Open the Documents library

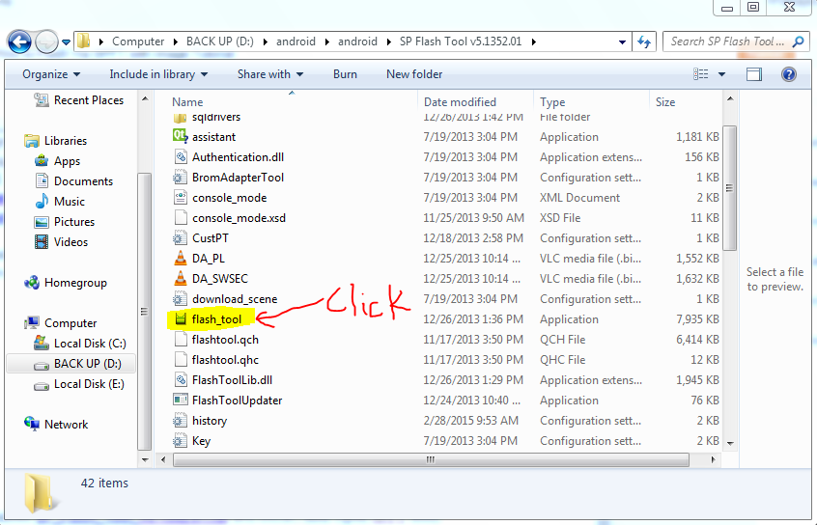[73, 181]
